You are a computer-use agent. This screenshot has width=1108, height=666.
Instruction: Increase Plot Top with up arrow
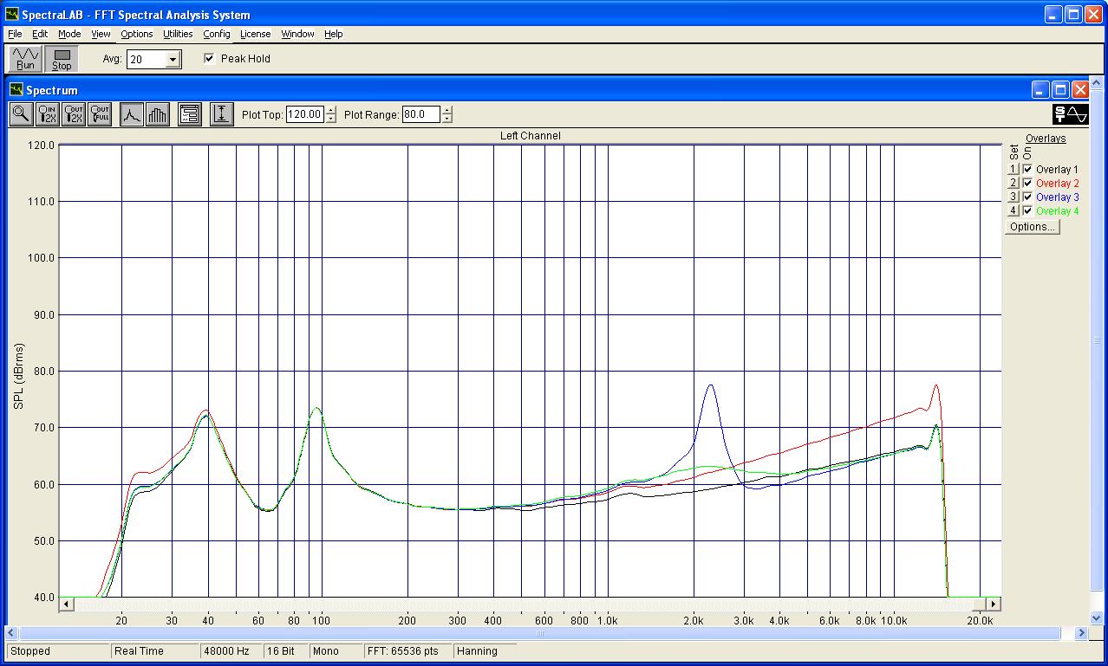point(331,110)
